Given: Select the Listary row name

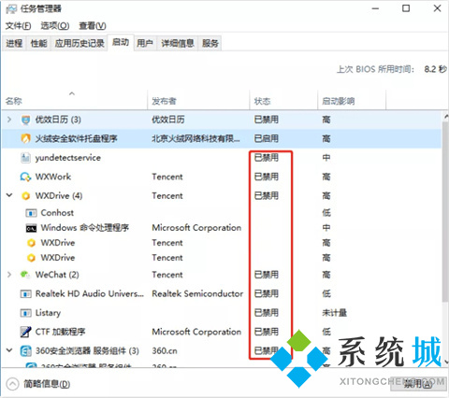Looking at the screenshot, I should click(48, 313).
